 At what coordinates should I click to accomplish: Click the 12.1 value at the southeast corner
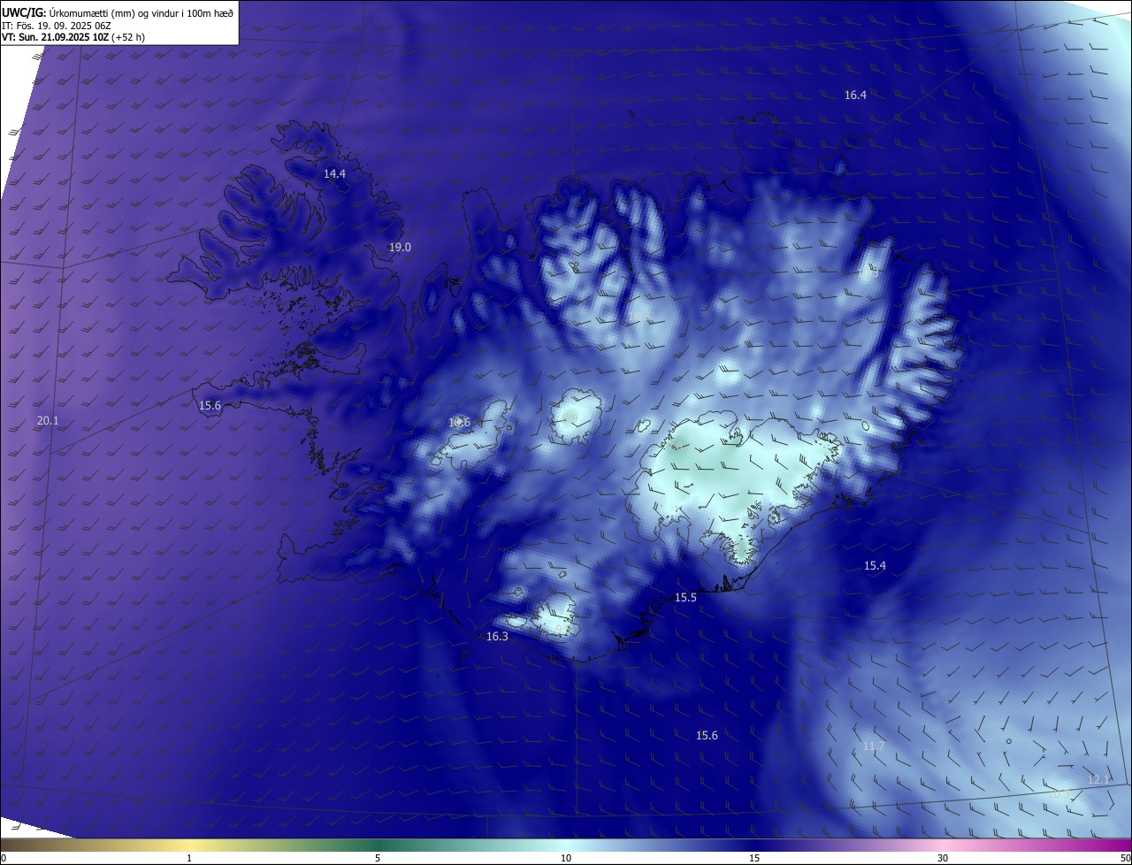tap(1098, 779)
